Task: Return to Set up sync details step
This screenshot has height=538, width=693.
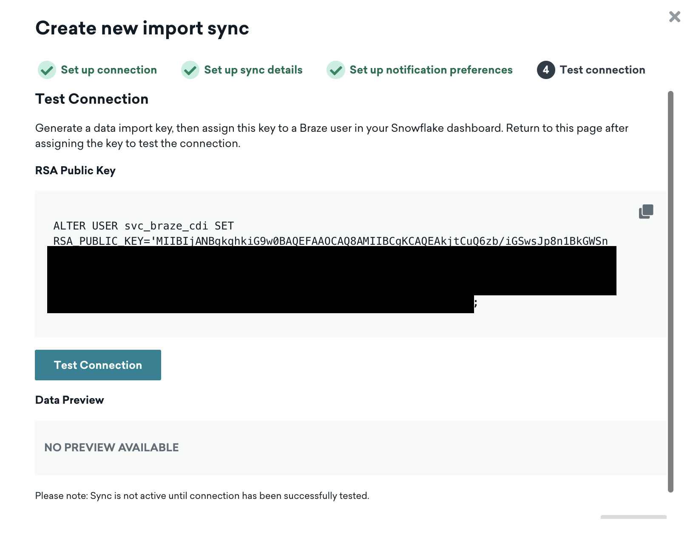Action: coord(253,70)
